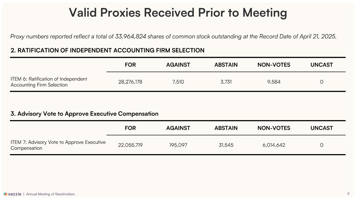Click the 28,276,178 FOR votes value

(130, 82)
